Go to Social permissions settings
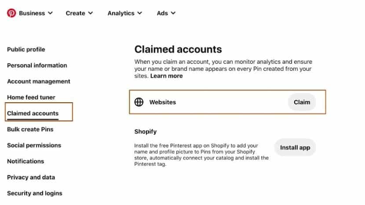Image resolution: width=365 pixels, height=205 pixels. tap(34, 145)
